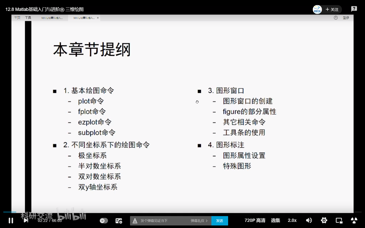Seek on the video progress bar
Screen dimensions: 365x228
pos(182,212)
